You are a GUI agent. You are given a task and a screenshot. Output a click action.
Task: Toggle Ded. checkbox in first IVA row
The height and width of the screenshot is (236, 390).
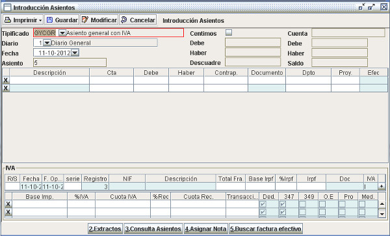tap(263, 204)
